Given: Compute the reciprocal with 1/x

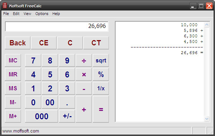Looking at the screenshot, I should [x=101, y=88].
